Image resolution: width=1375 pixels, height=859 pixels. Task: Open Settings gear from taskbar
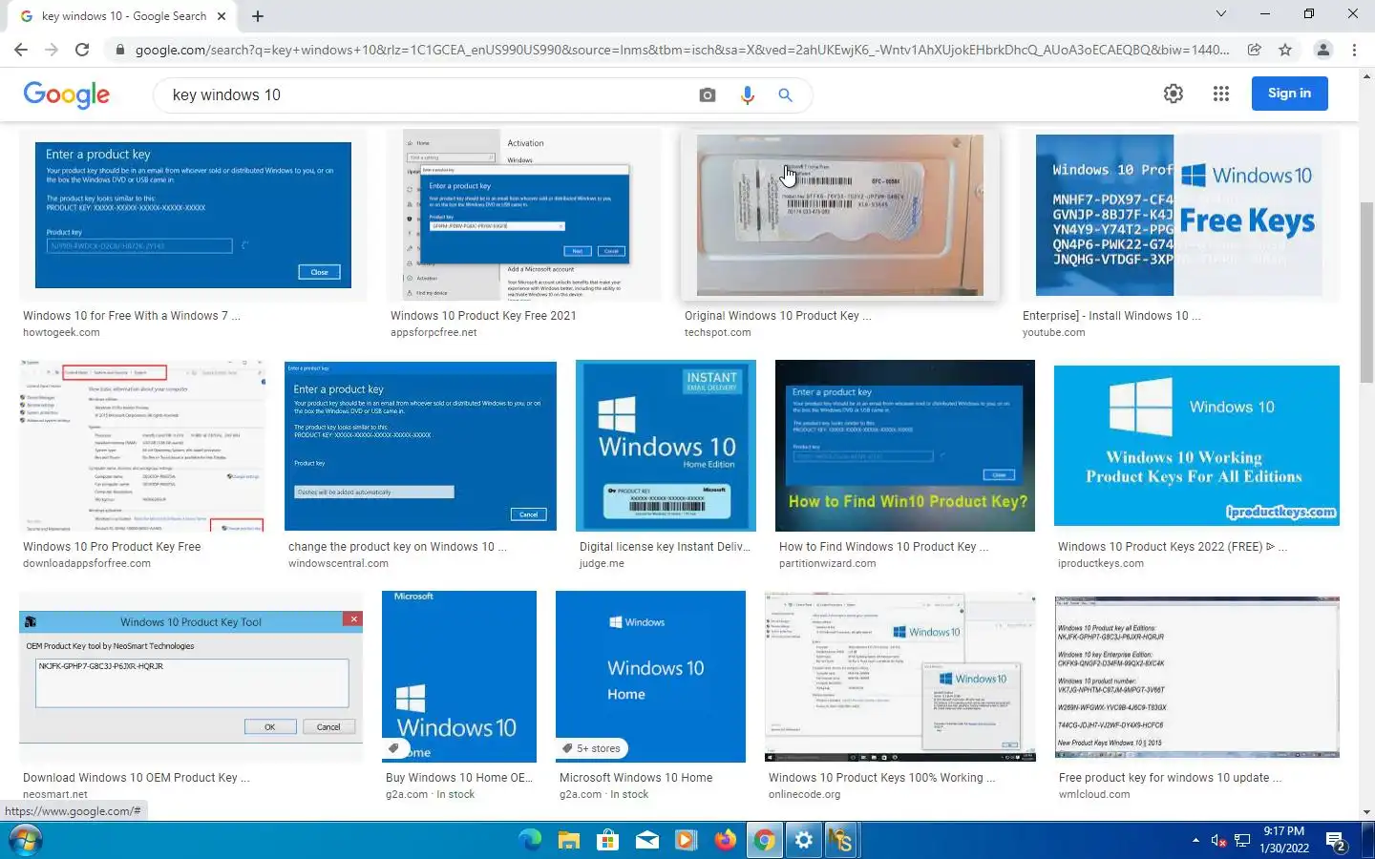(x=804, y=840)
